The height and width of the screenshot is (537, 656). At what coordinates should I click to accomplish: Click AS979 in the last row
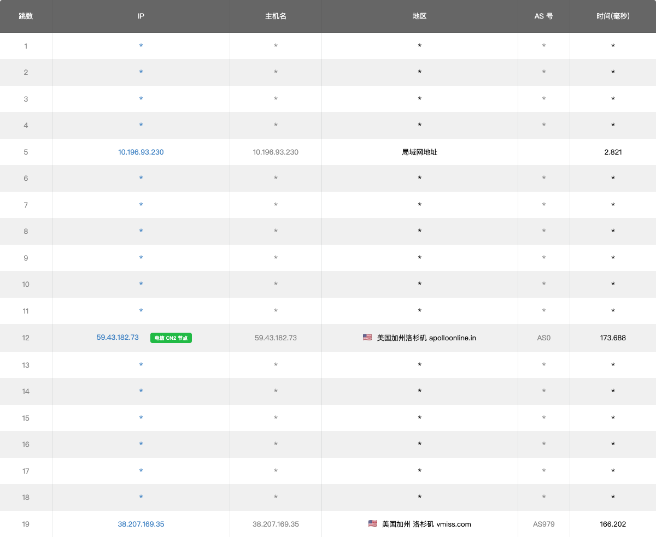point(543,524)
